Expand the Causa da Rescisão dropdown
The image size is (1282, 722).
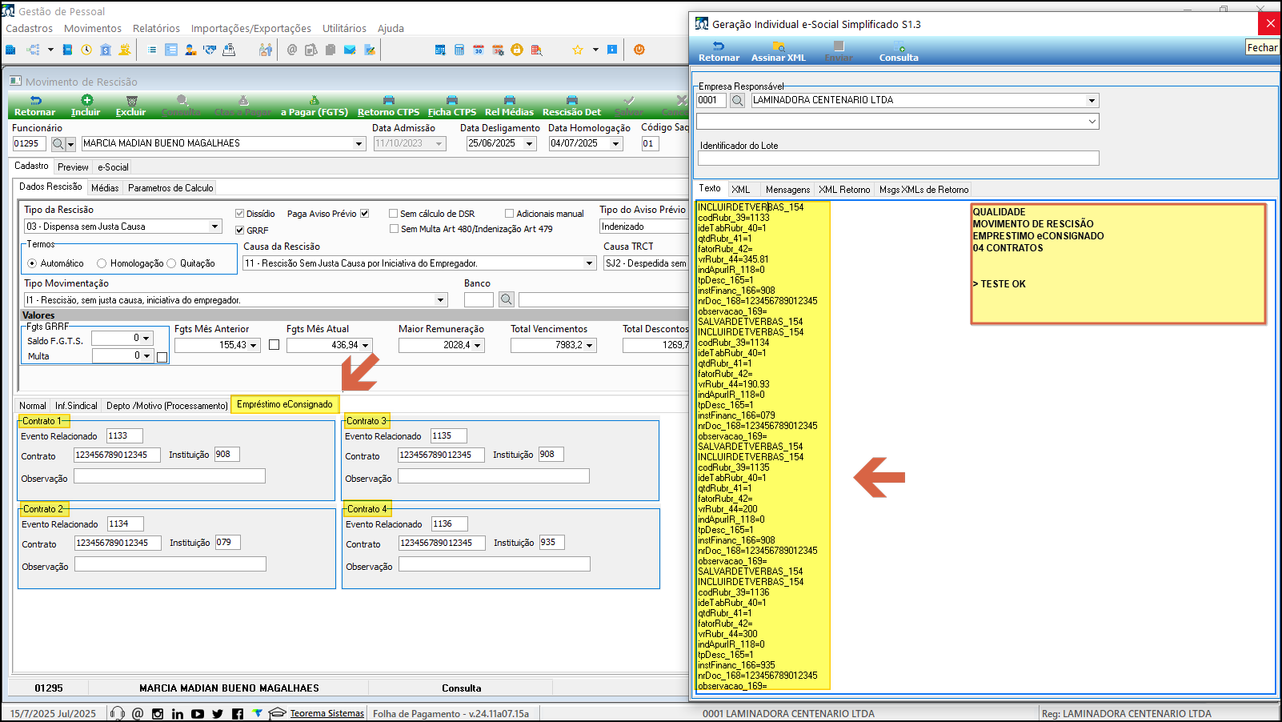pos(589,263)
